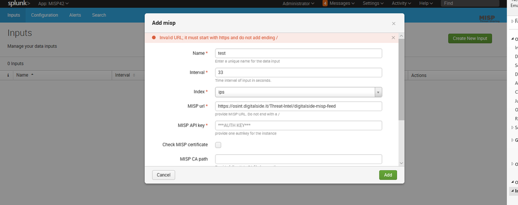Click the Splunk logo
518x205 pixels.
pos(19,3)
